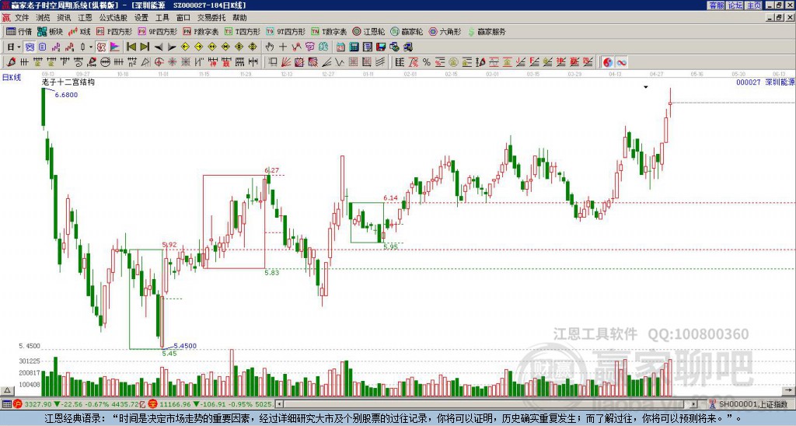796x426 pixels.
Task: Open the P四方形 tool
Action: point(115,31)
